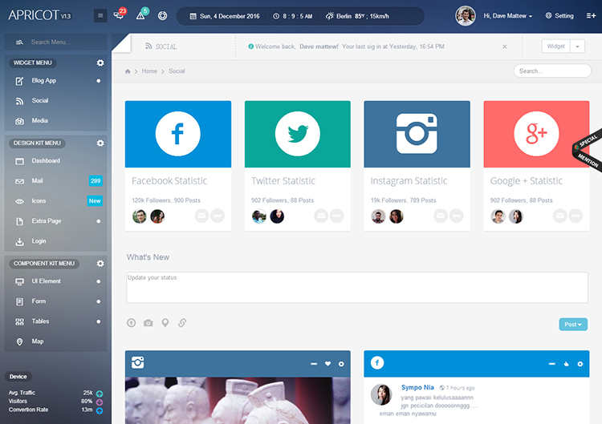The width and height of the screenshot is (602, 424).
Task: Open the Setting link in header
Action: pyautogui.click(x=559, y=16)
